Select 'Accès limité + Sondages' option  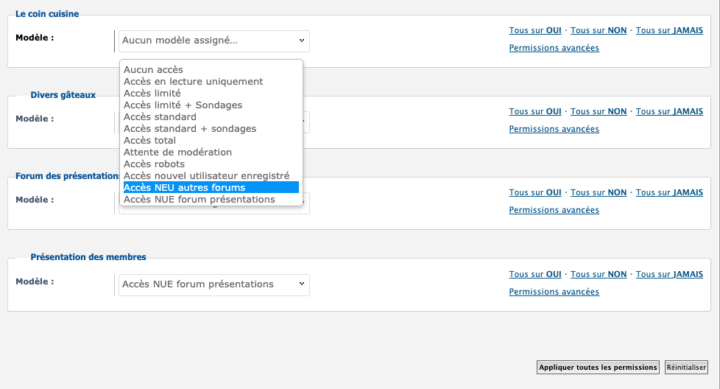tap(183, 105)
